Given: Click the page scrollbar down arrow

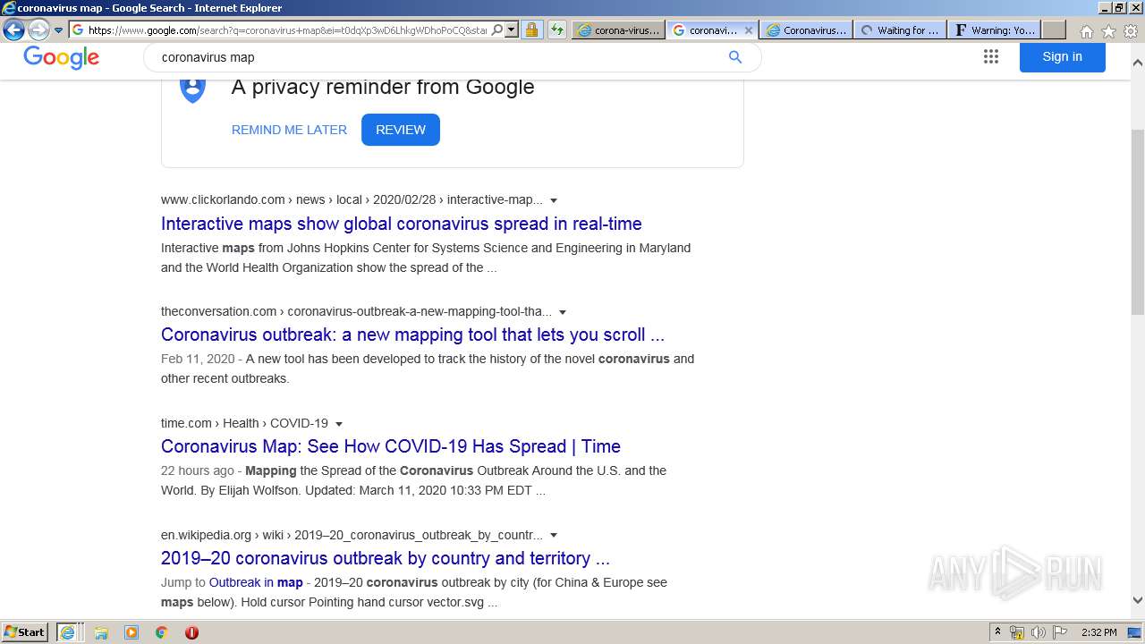Looking at the screenshot, I should coord(1137,601).
